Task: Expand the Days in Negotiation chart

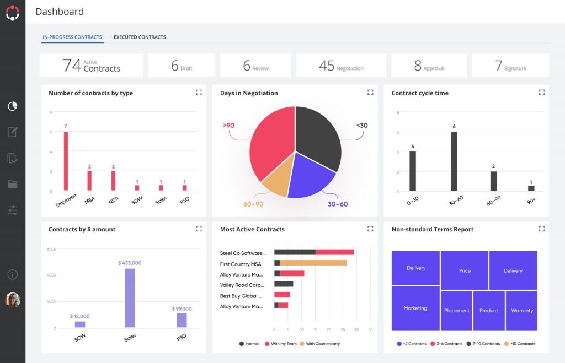Action: click(370, 93)
